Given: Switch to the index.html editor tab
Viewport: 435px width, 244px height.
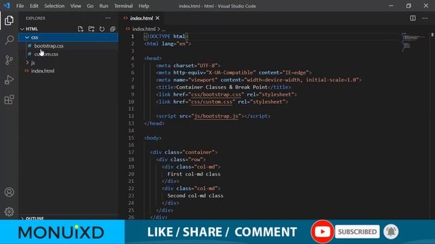Looking at the screenshot, I should pyautogui.click(x=141, y=18).
